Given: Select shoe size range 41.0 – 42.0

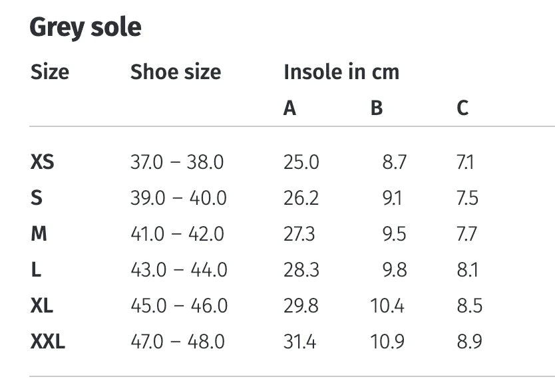Looking at the screenshot, I should coord(177,234).
